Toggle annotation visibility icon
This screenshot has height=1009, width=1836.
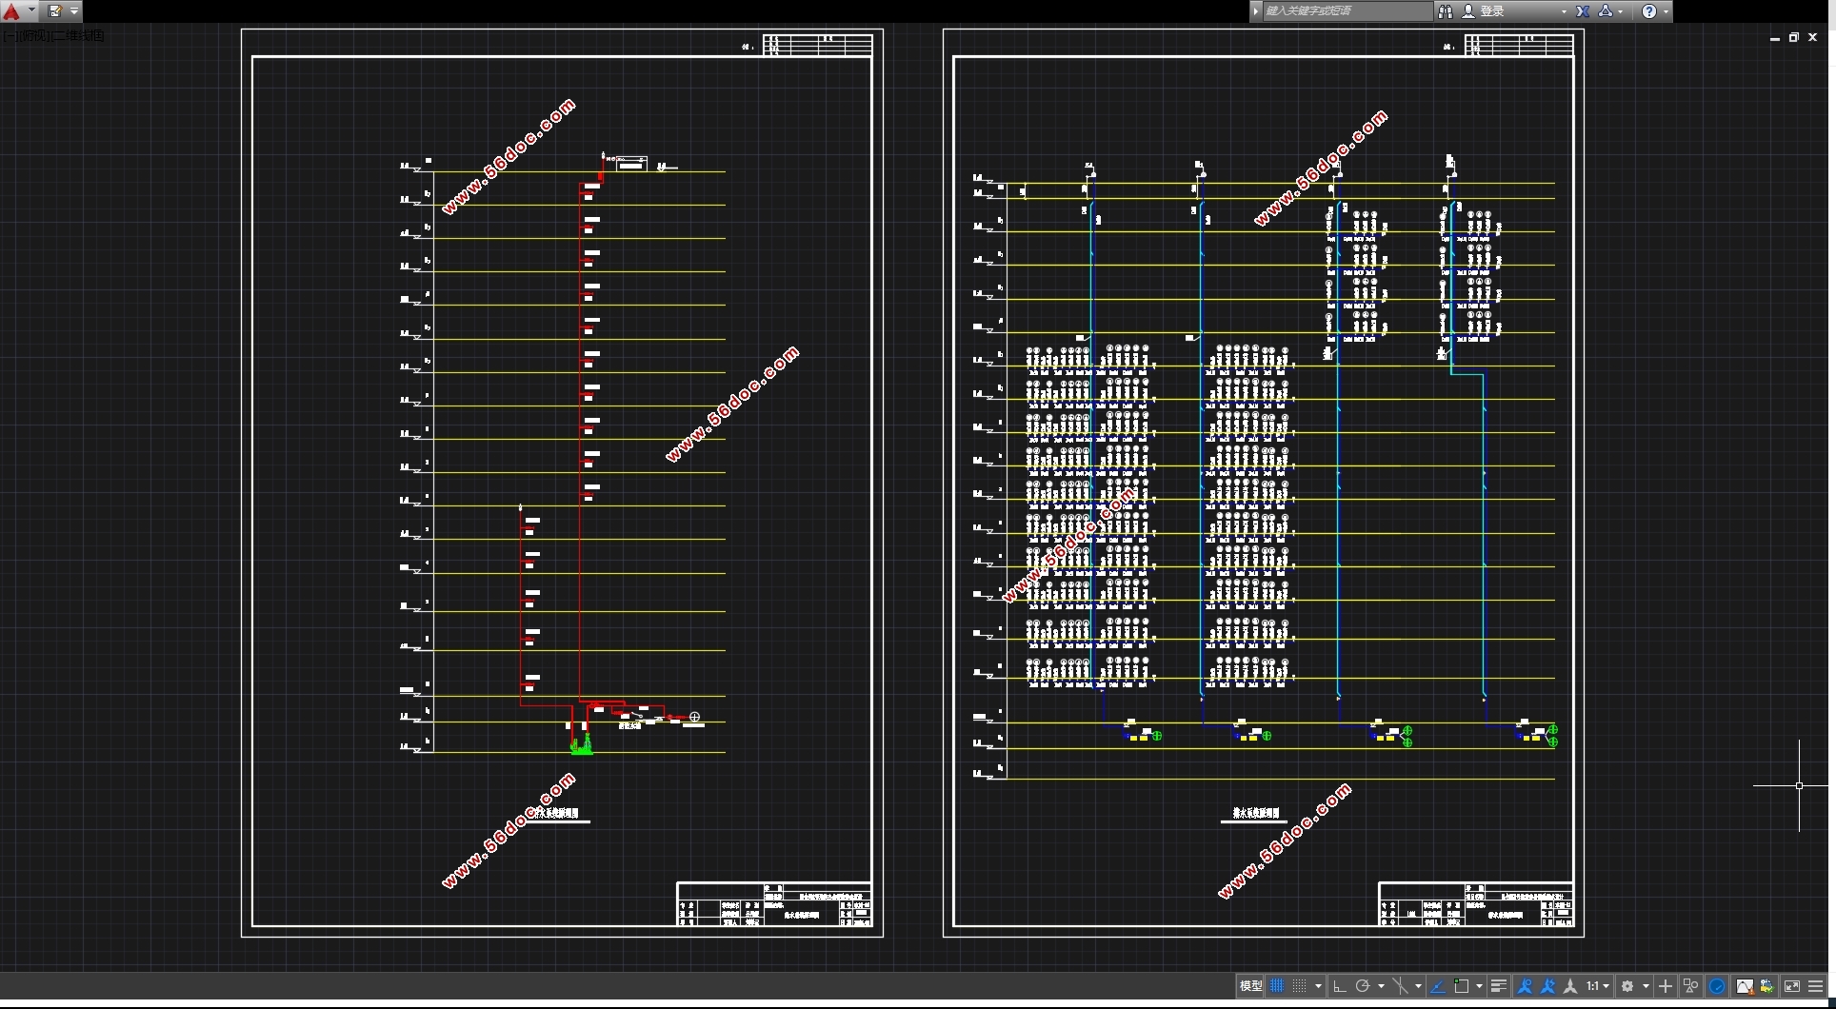click(x=1525, y=986)
